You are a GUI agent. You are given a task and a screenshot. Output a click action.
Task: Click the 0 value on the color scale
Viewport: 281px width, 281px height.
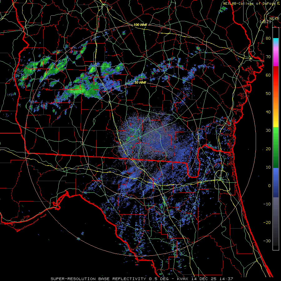[269, 186]
